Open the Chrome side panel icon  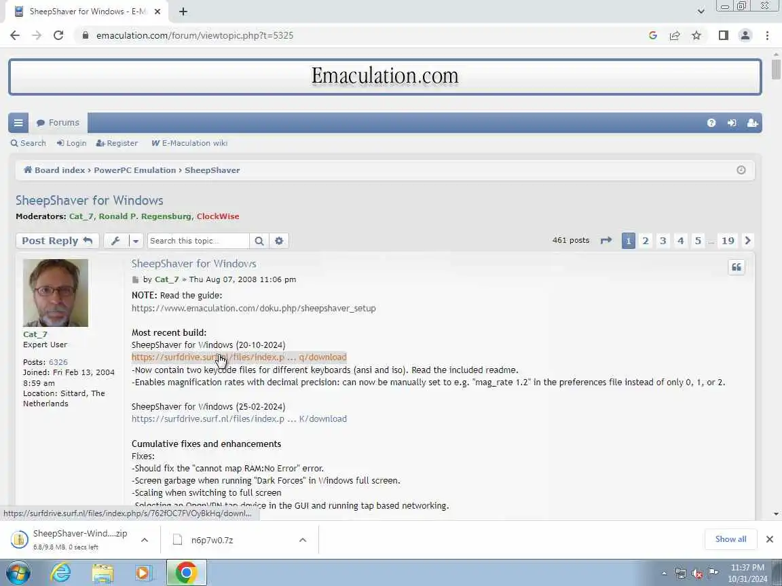(723, 35)
